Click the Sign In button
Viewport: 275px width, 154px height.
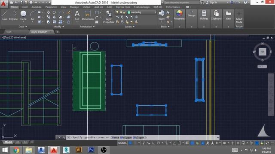211,3
